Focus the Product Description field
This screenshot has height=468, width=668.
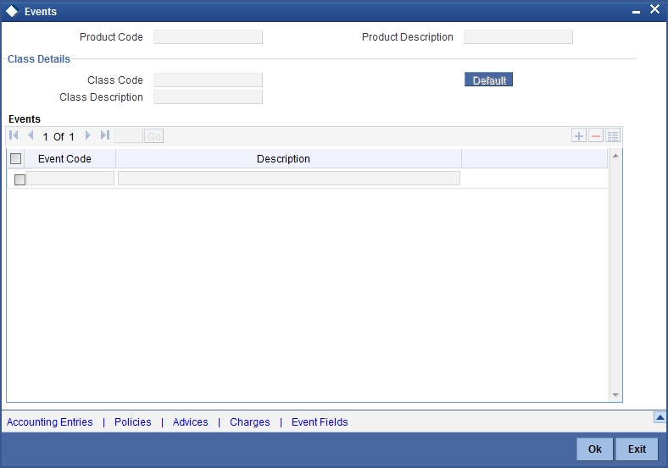point(518,37)
